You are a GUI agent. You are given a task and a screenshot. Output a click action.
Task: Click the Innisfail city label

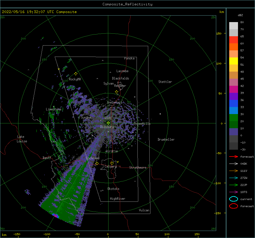pyautogui.click(x=114, y=102)
